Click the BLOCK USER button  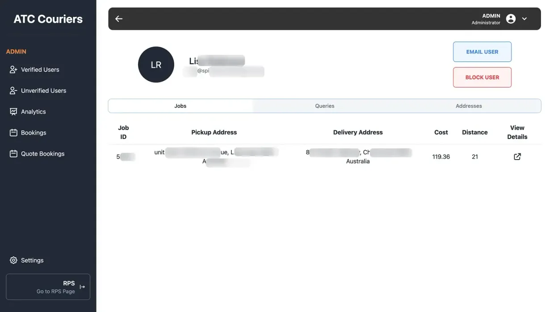click(x=482, y=77)
